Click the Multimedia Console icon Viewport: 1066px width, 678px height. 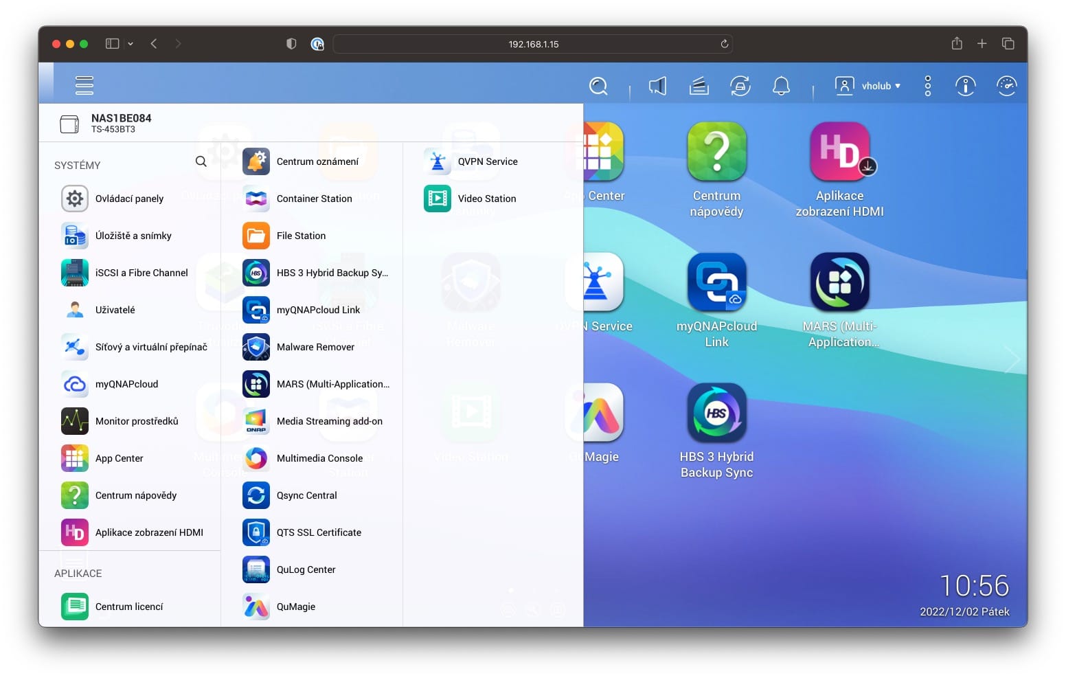(256, 458)
